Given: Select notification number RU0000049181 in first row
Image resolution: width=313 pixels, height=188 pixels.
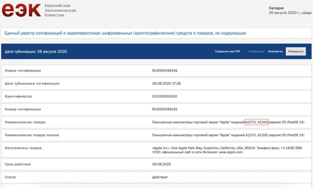Looking at the screenshot, I should (x=165, y=70).
